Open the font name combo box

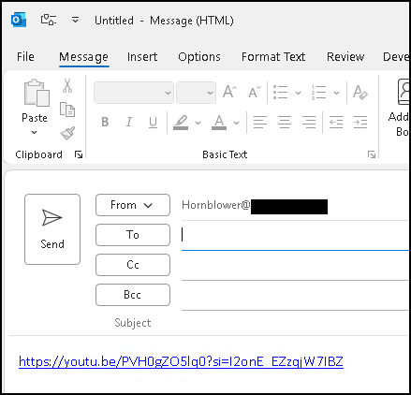point(134,93)
